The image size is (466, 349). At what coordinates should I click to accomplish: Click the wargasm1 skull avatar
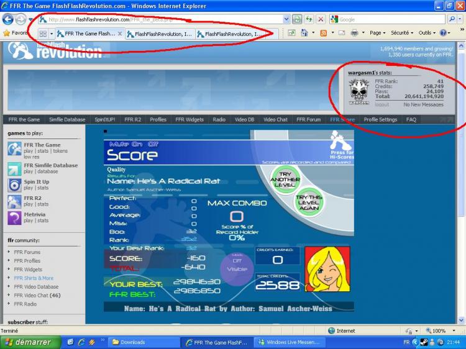coord(359,92)
